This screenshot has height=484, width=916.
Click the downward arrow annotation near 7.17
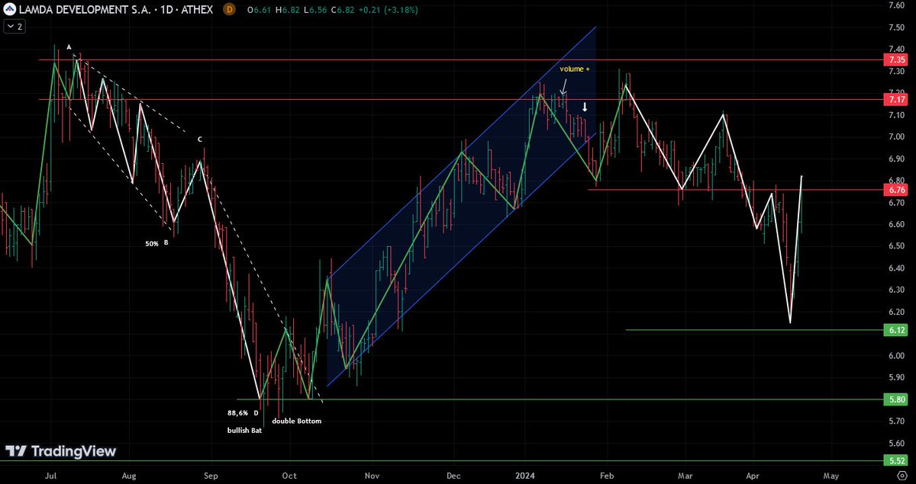(585, 107)
